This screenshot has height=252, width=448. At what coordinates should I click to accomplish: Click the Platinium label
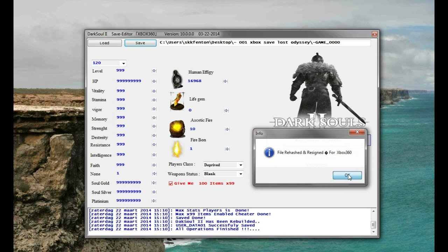[x=100, y=201]
